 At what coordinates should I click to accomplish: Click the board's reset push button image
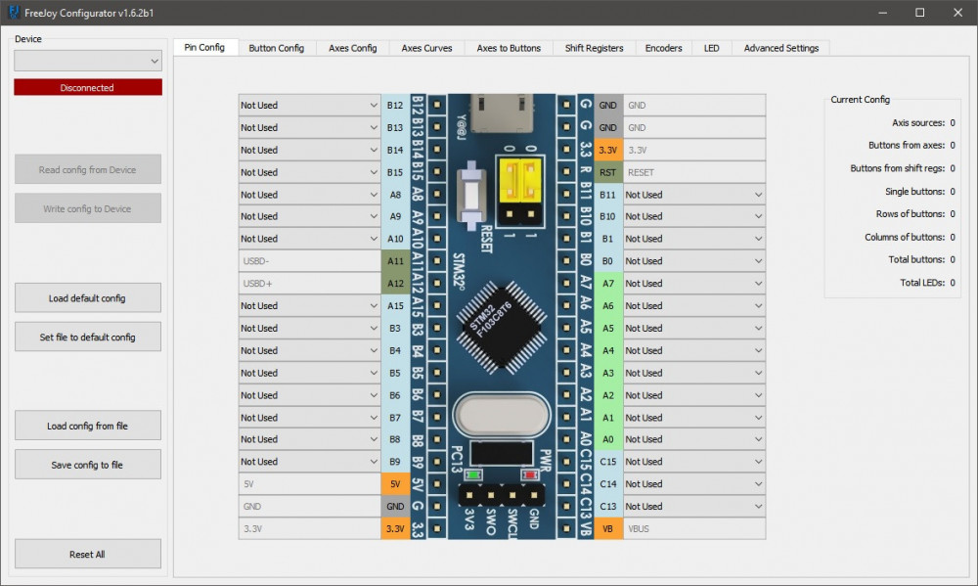[x=471, y=195]
